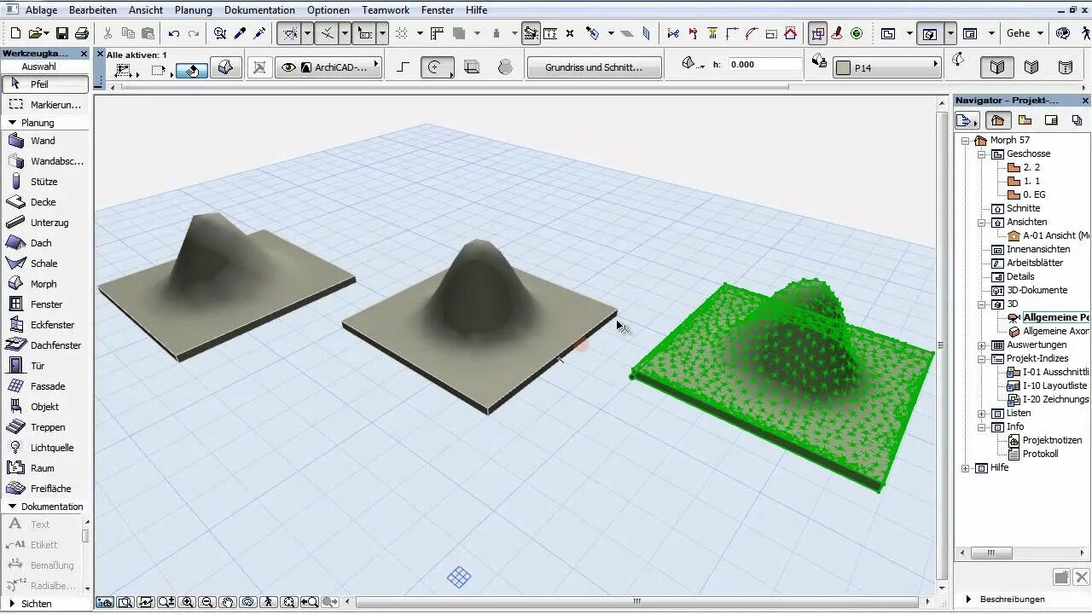Open the Dokumentation menu
The image size is (1092, 614).
pyautogui.click(x=260, y=10)
